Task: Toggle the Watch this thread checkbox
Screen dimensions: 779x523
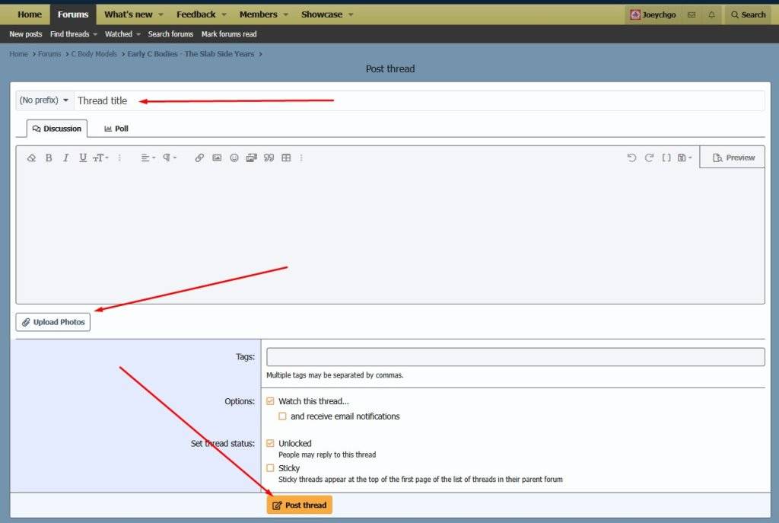Action: pyautogui.click(x=270, y=401)
